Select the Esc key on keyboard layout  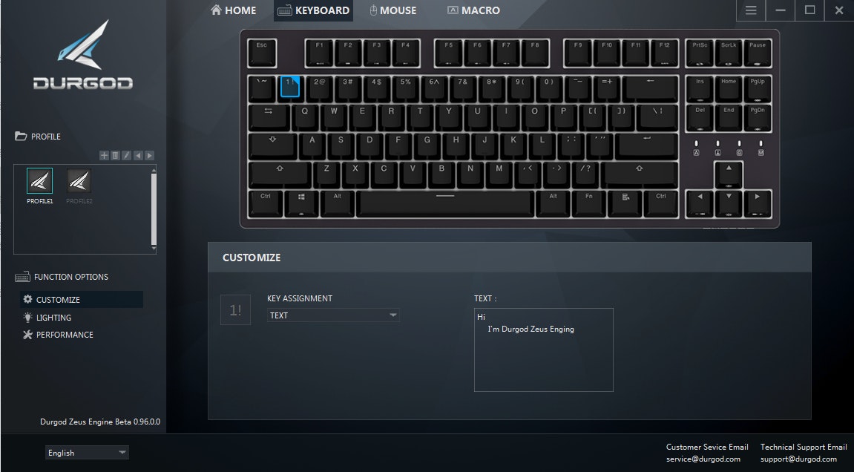tap(262, 53)
